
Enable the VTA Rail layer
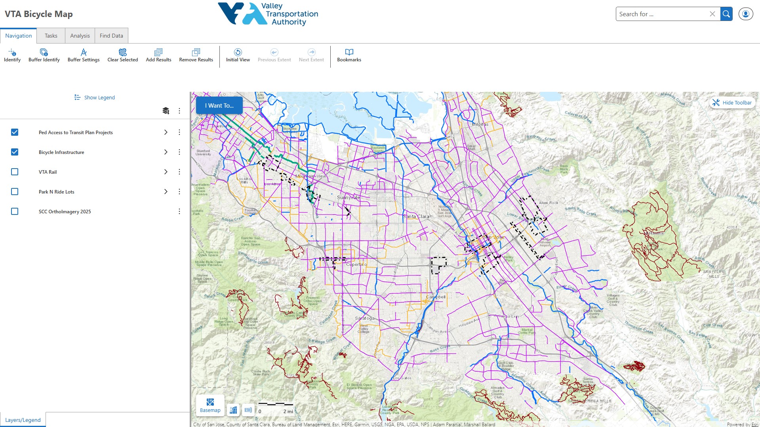pos(15,172)
